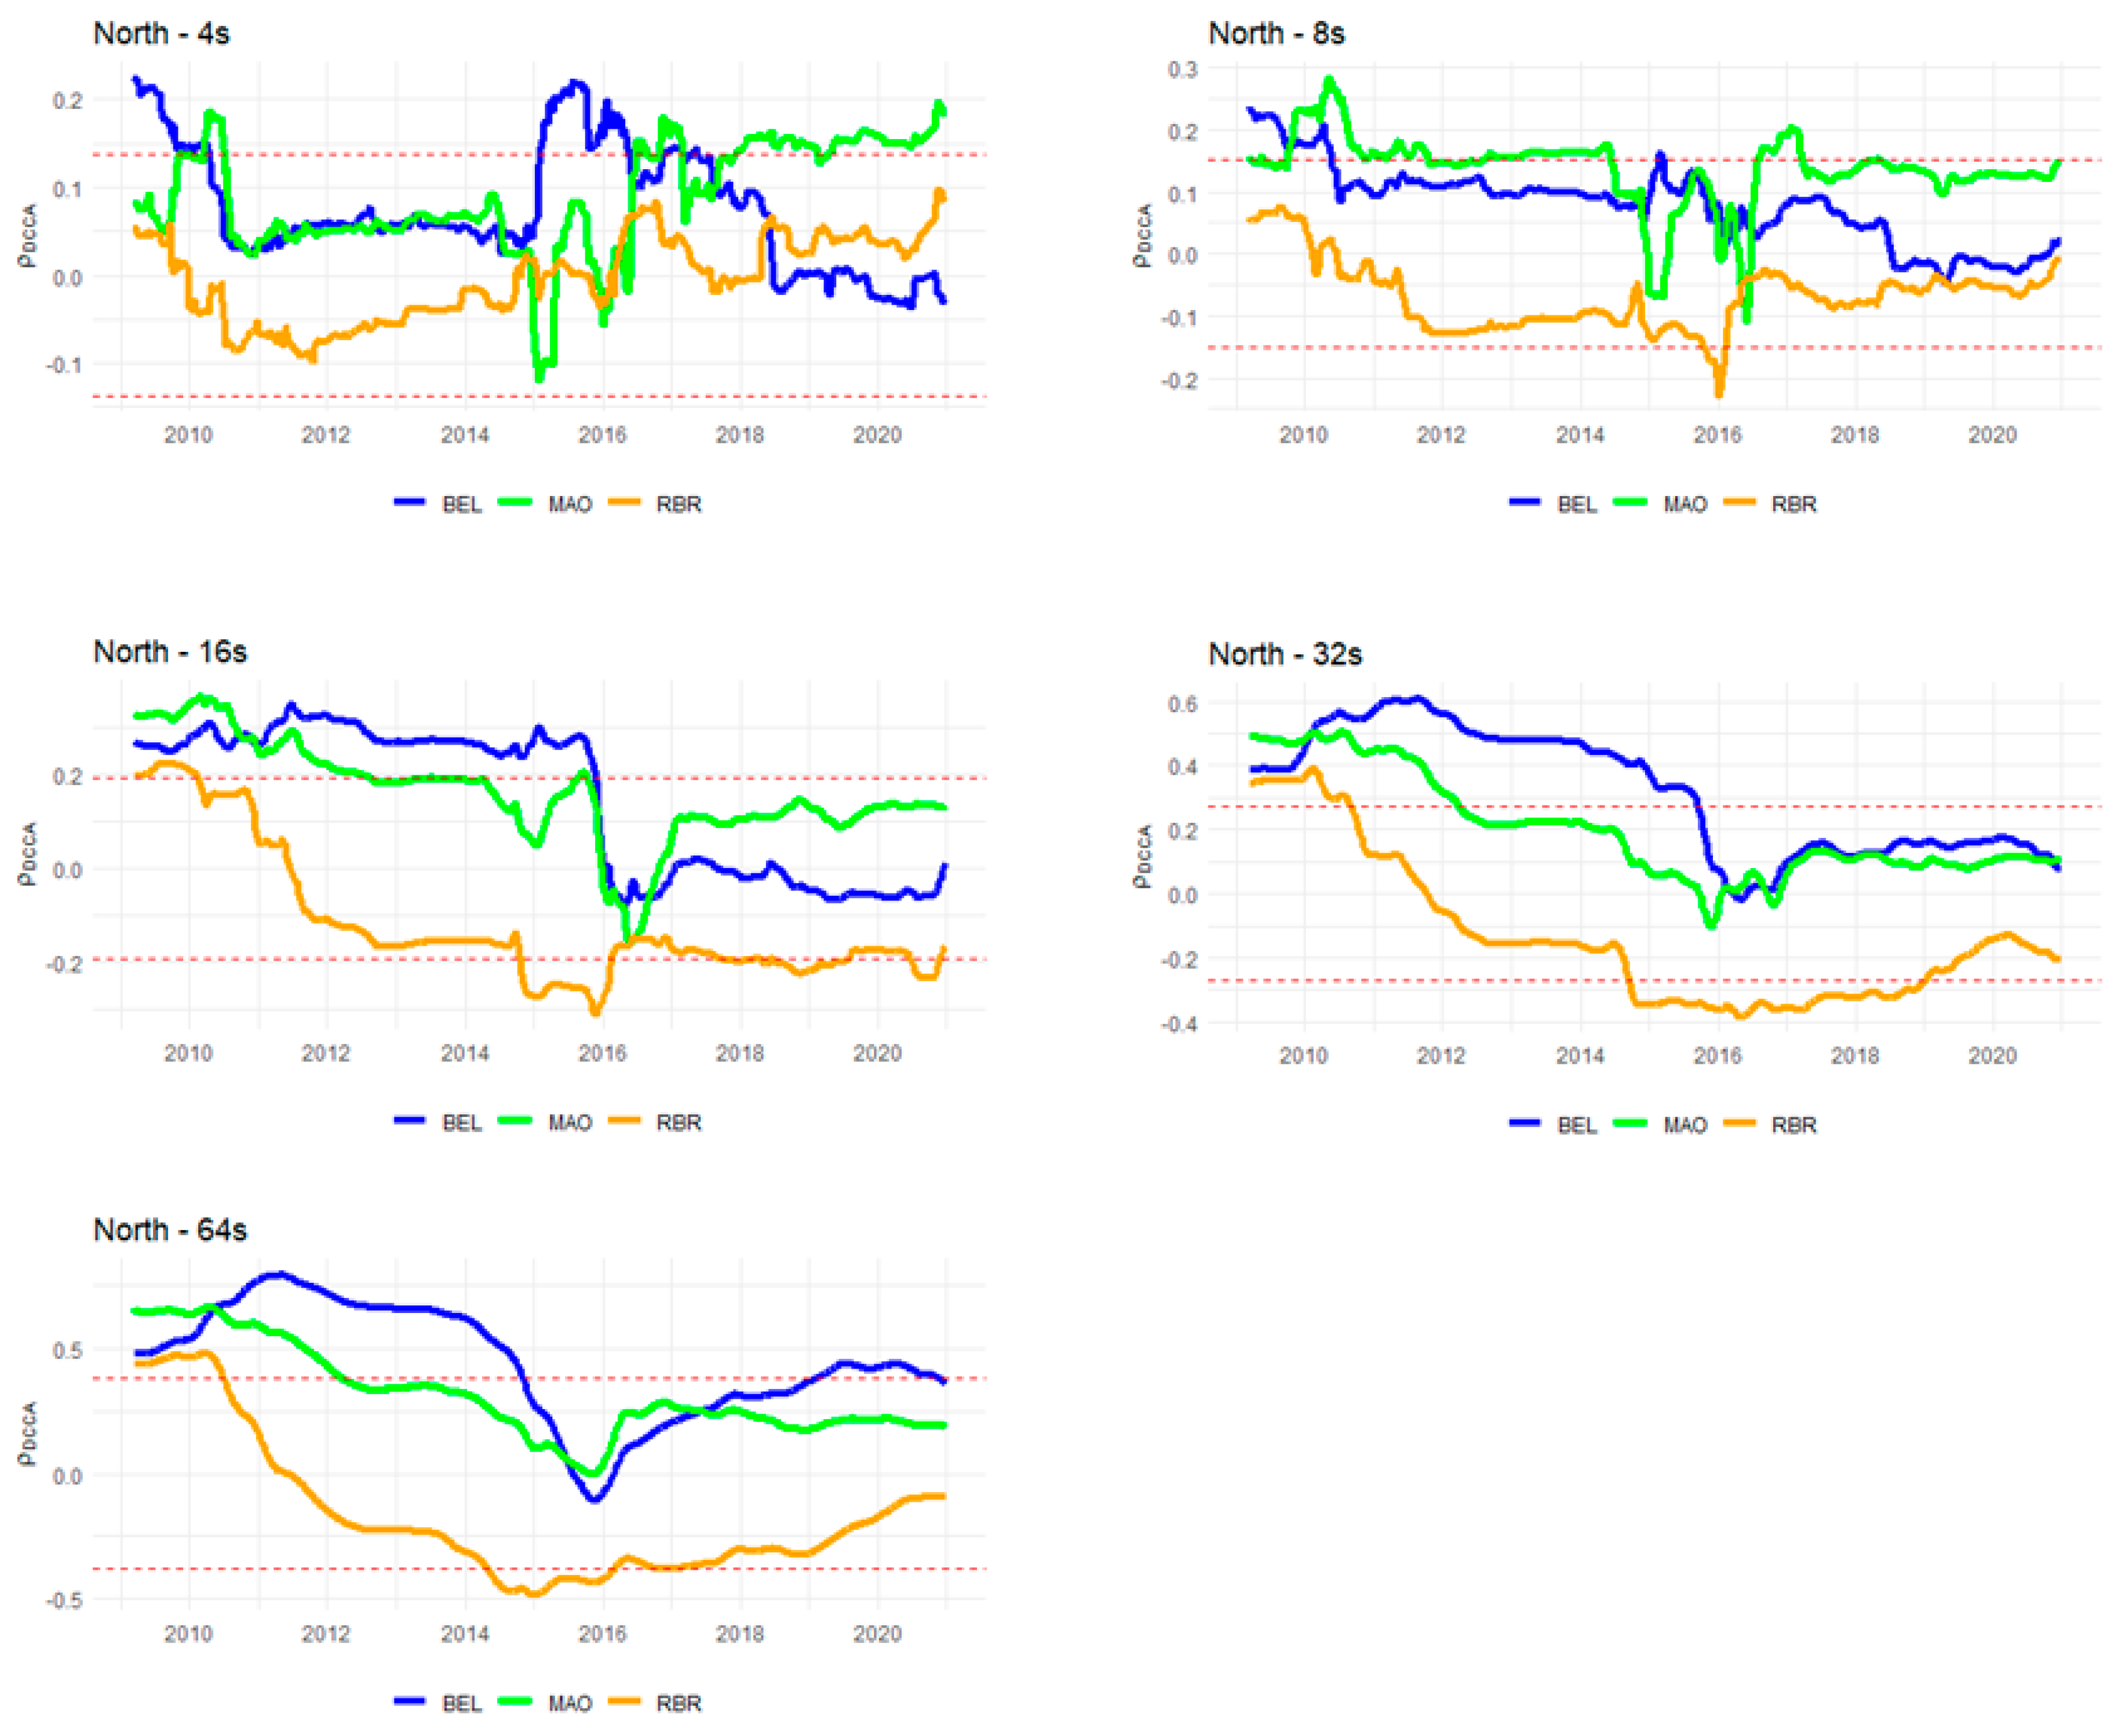Click the BEL legend label under North - 64s
The height and width of the screenshot is (1736, 2122).
(462, 1703)
